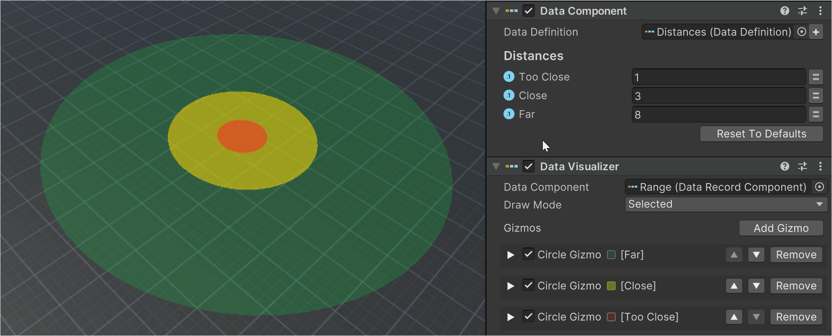Open help for Data Component
This screenshot has height=336, width=832.
(x=785, y=11)
